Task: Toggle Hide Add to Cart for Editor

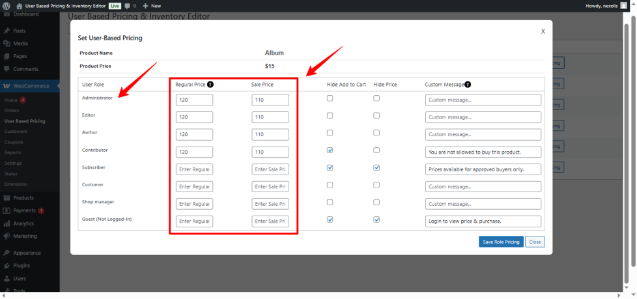Action: coord(330,115)
